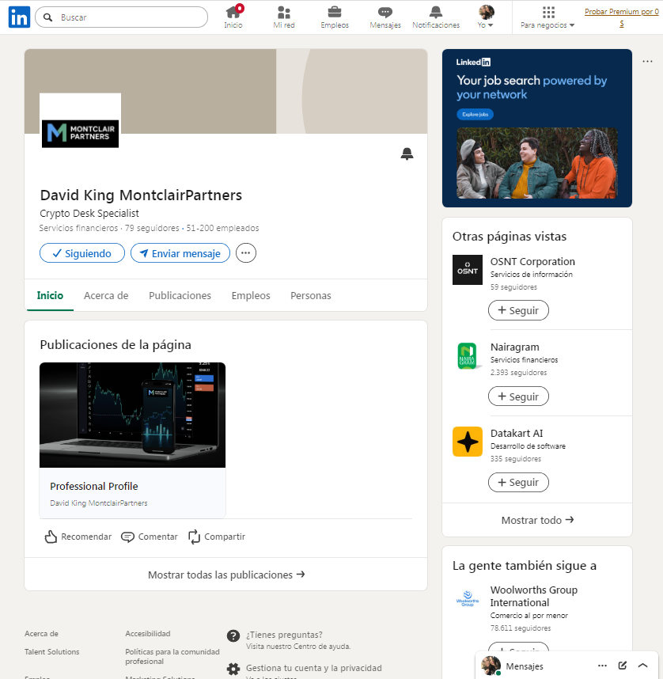Screen dimensions: 663x679
Task: Expand the Yo profile menu
Action: coord(486,17)
